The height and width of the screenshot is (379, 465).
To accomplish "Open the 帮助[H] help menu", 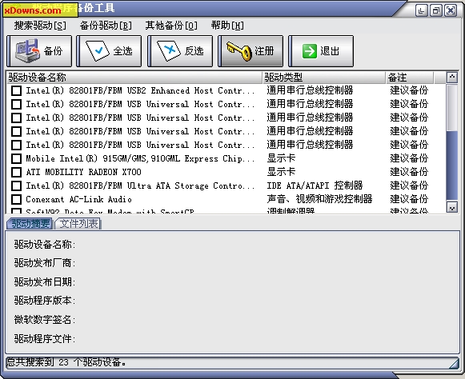I will click(x=227, y=26).
